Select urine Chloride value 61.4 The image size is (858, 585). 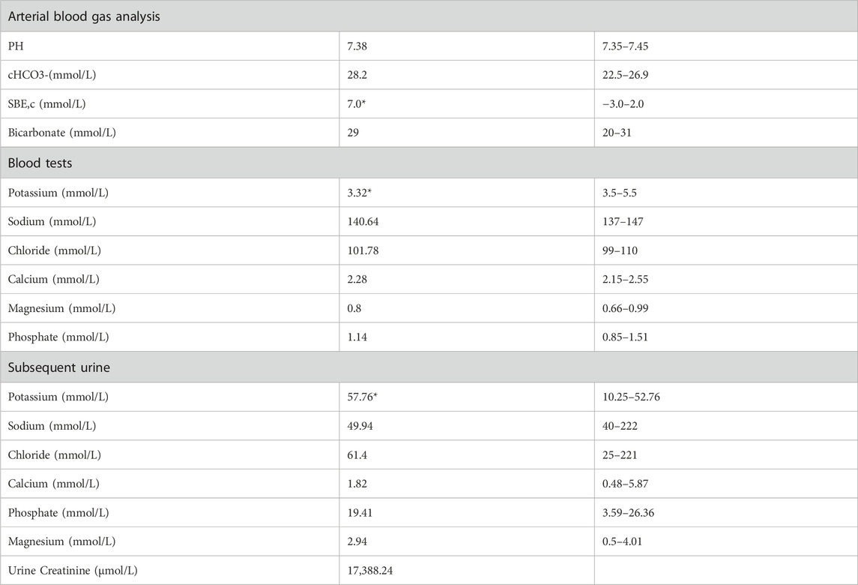click(357, 455)
